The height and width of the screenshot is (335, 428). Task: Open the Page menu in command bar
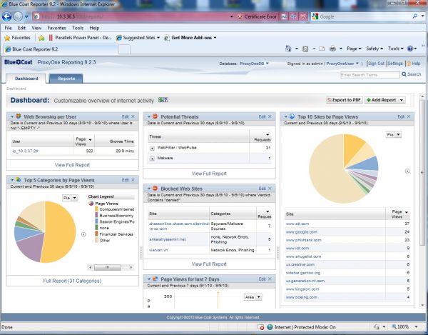tap(354, 49)
